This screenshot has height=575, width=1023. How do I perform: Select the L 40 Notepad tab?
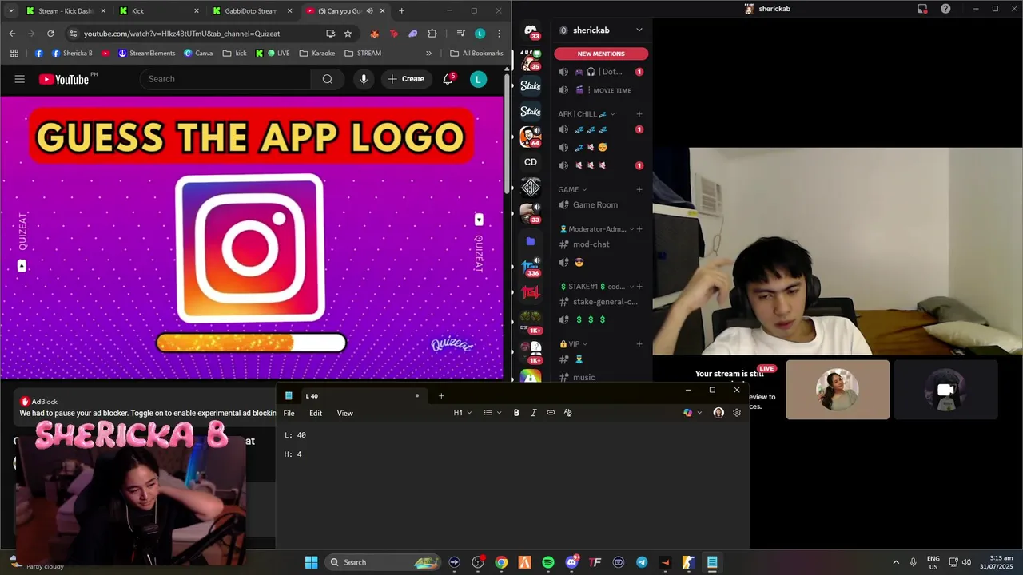(352, 396)
